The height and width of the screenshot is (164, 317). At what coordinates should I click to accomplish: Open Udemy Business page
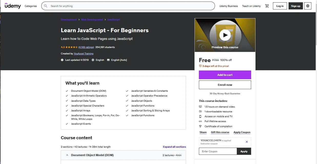click(x=229, y=6)
